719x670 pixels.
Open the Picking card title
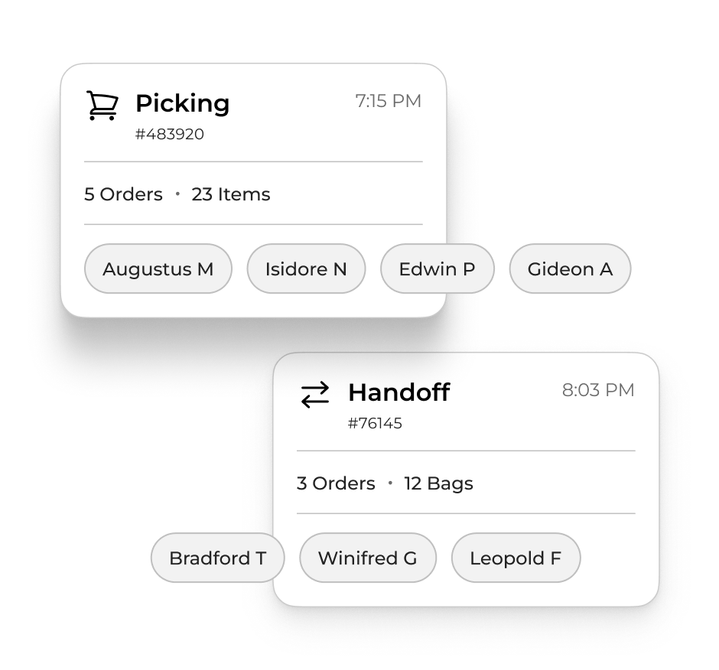pyautogui.click(x=182, y=103)
